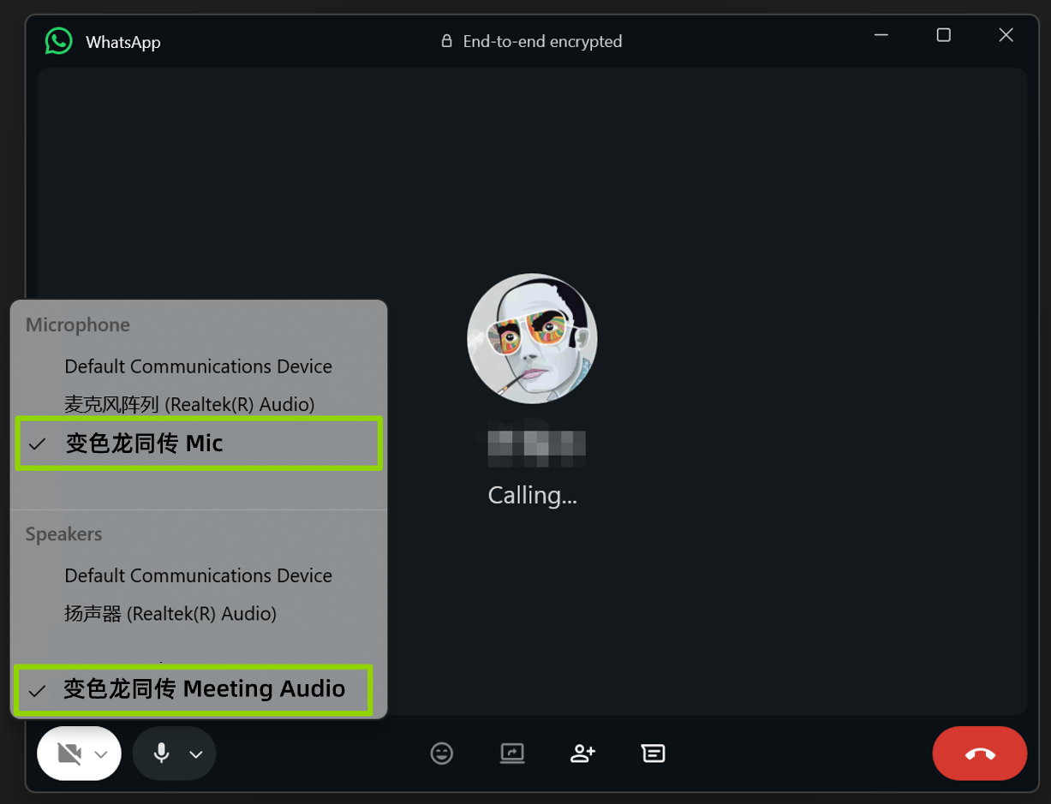Close the WhatsApp call window

coord(1006,35)
